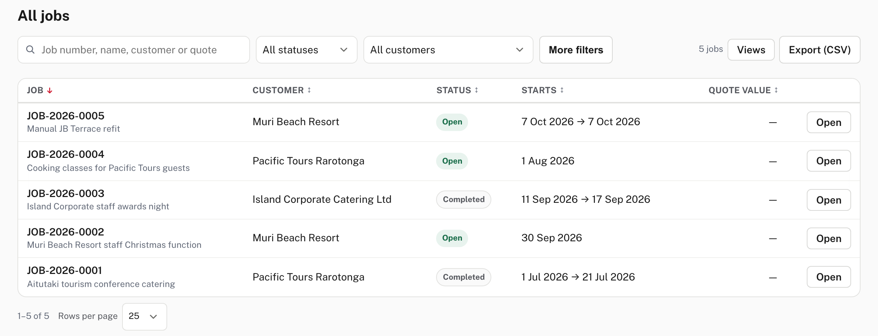Click 'Island Corporate staff awards night'
The width and height of the screenshot is (878, 336).
coord(98,206)
